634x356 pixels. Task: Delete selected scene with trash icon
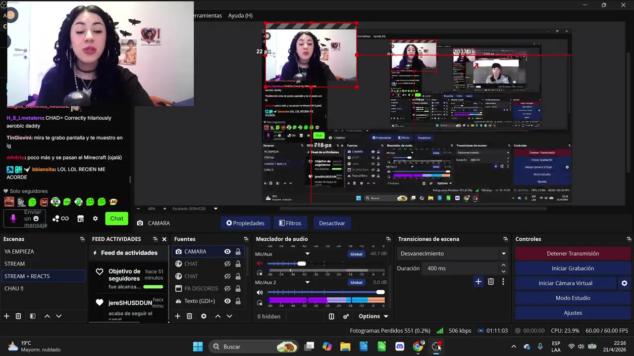point(18,316)
